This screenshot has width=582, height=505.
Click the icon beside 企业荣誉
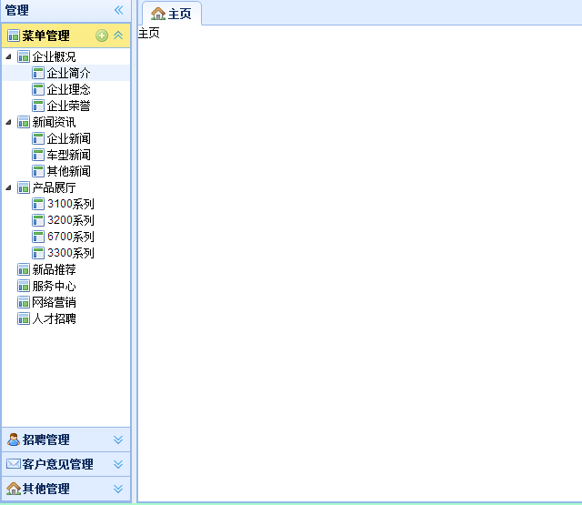38,106
